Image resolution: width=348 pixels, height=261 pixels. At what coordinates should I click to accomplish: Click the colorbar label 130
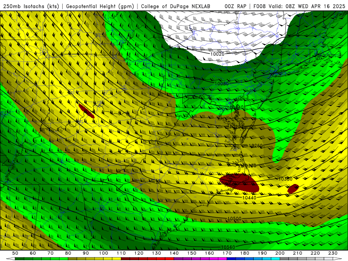[157, 253]
